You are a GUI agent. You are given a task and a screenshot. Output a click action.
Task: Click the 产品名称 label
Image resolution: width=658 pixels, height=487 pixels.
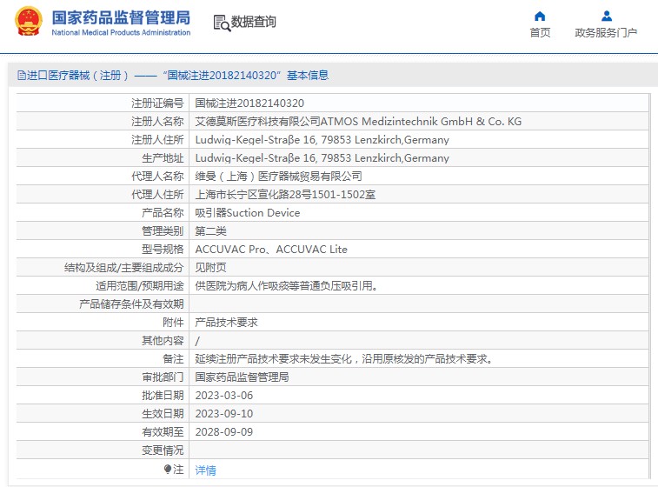[163, 213]
